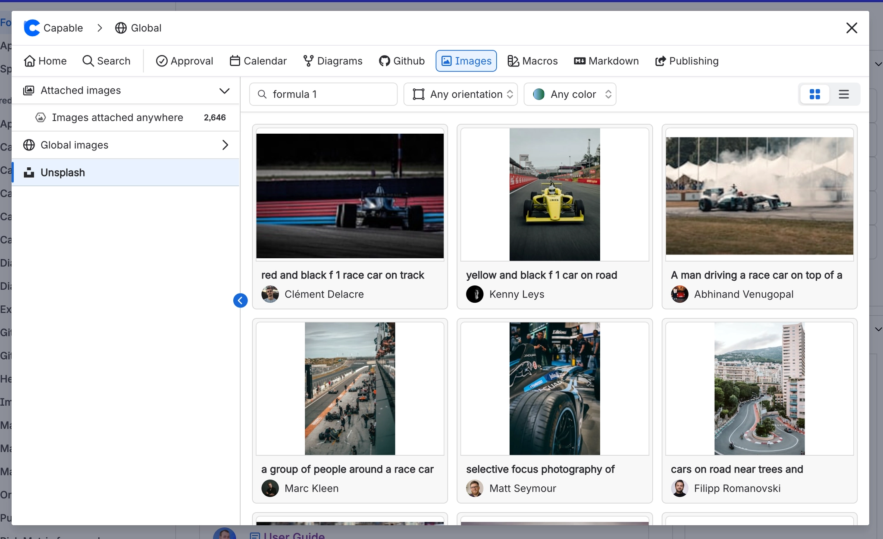Open the Any color filter

[x=570, y=94]
